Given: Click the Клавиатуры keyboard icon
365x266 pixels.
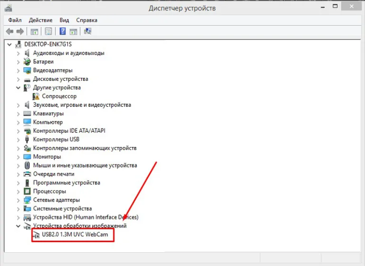Looking at the screenshot, I should (x=27, y=114).
